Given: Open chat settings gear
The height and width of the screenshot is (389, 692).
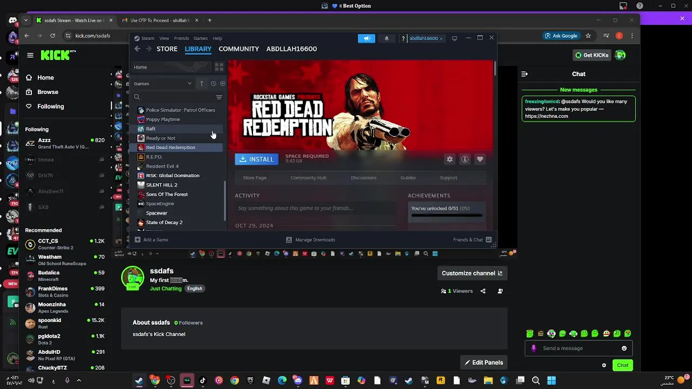Looking at the screenshot, I should (x=604, y=365).
